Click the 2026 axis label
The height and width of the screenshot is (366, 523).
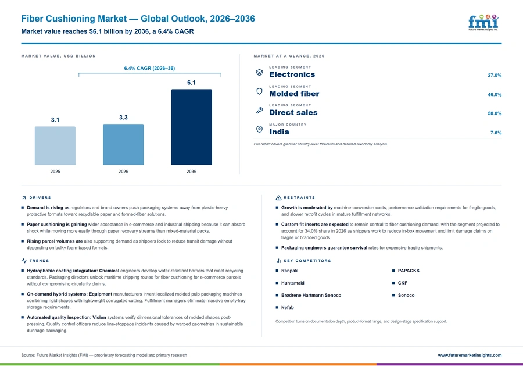pos(123,172)
